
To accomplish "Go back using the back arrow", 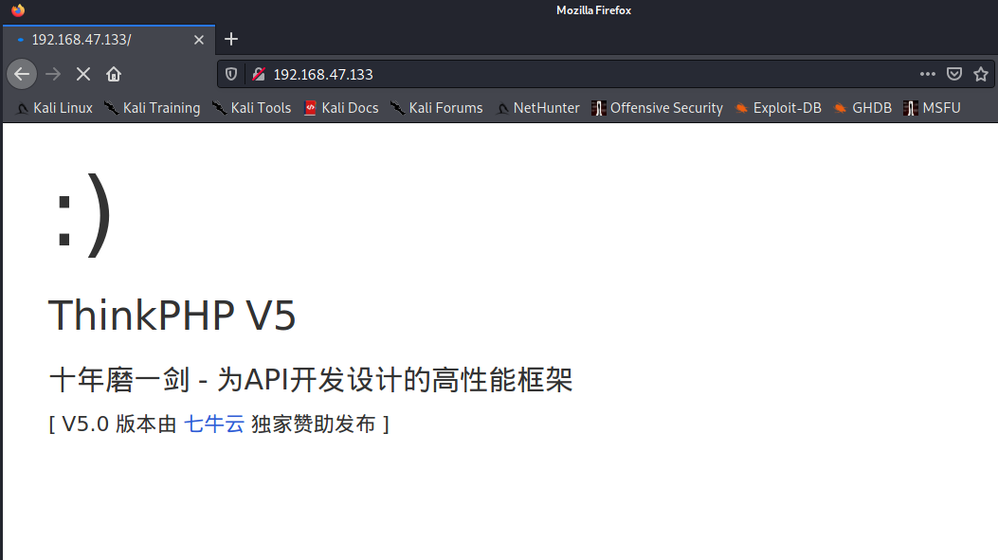I will click(x=22, y=75).
